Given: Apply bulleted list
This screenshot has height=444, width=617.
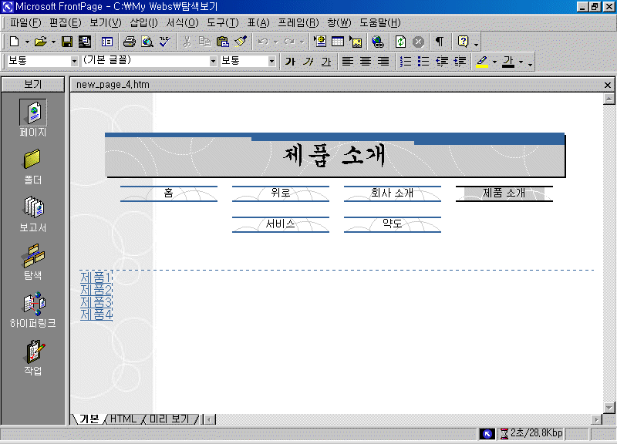Looking at the screenshot, I should pos(423,62).
